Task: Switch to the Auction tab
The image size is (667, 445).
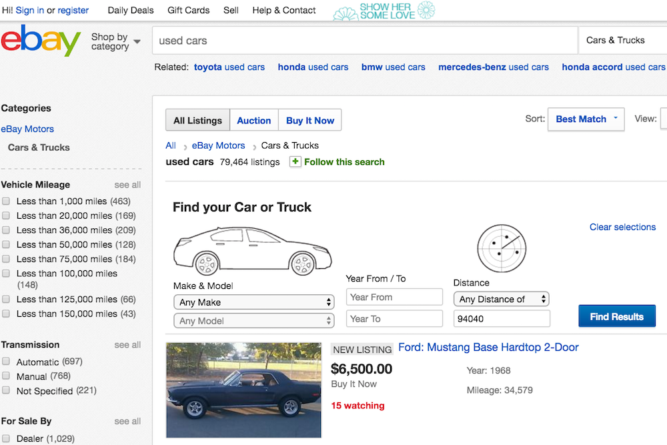Action: pos(254,120)
